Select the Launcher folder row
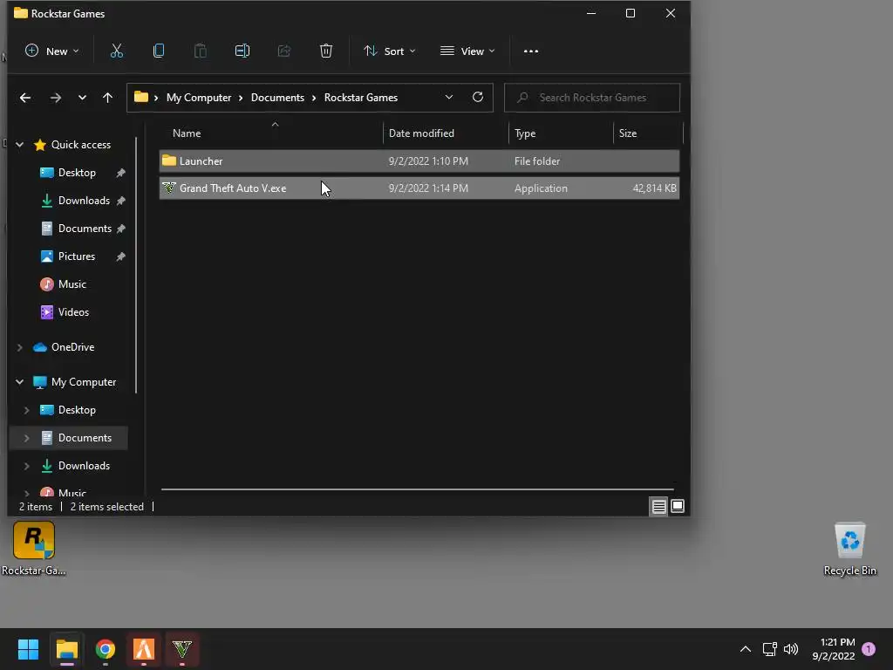The height and width of the screenshot is (670, 893). [419, 161]
